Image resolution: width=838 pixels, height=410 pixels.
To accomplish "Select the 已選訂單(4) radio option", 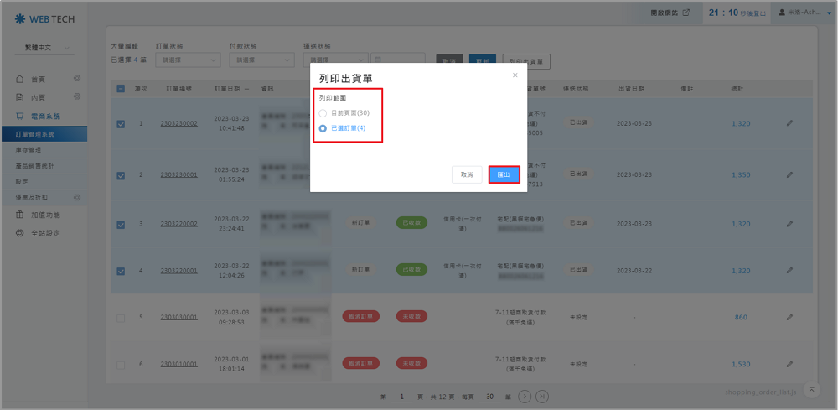I will click(323, 128).
